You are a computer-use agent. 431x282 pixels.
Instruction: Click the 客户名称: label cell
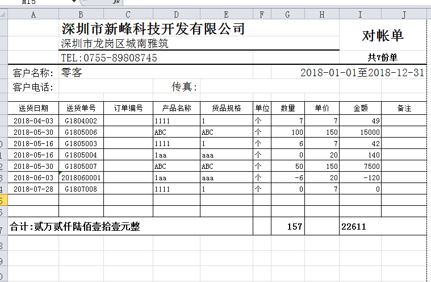[x=34, y=73]
